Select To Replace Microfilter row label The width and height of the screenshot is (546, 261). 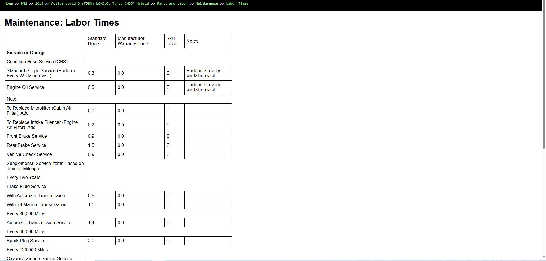tap(45, 111)
